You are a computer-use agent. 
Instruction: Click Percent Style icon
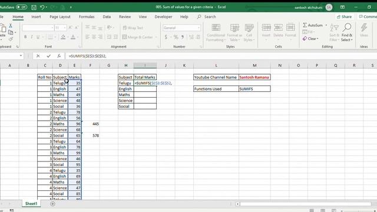(176, 37)
